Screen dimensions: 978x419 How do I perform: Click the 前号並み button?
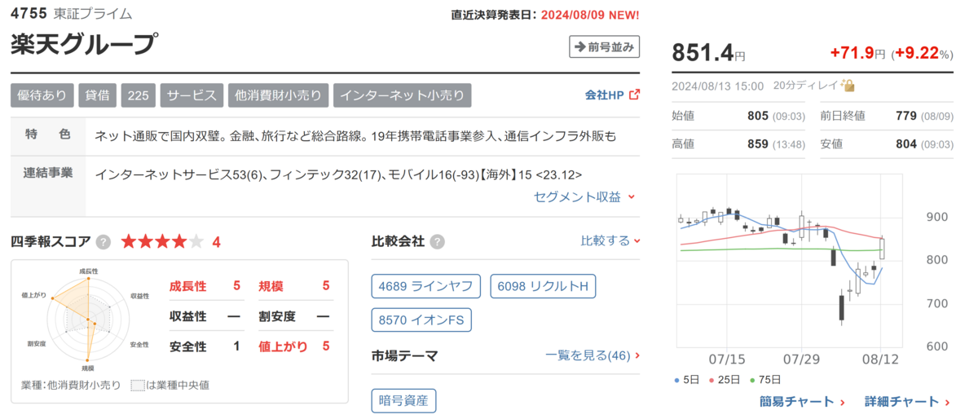[604, 46]
